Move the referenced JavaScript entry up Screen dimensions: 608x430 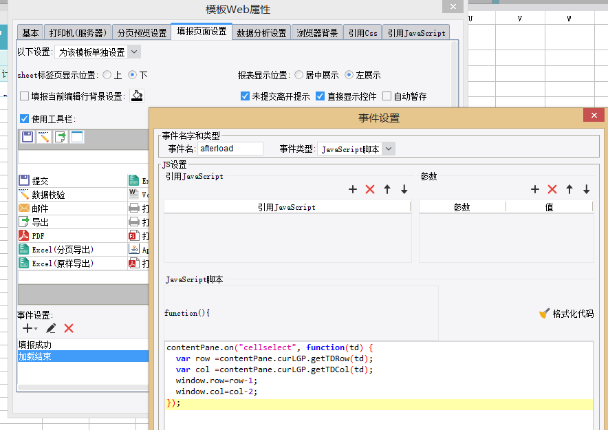tap(387, 189)
